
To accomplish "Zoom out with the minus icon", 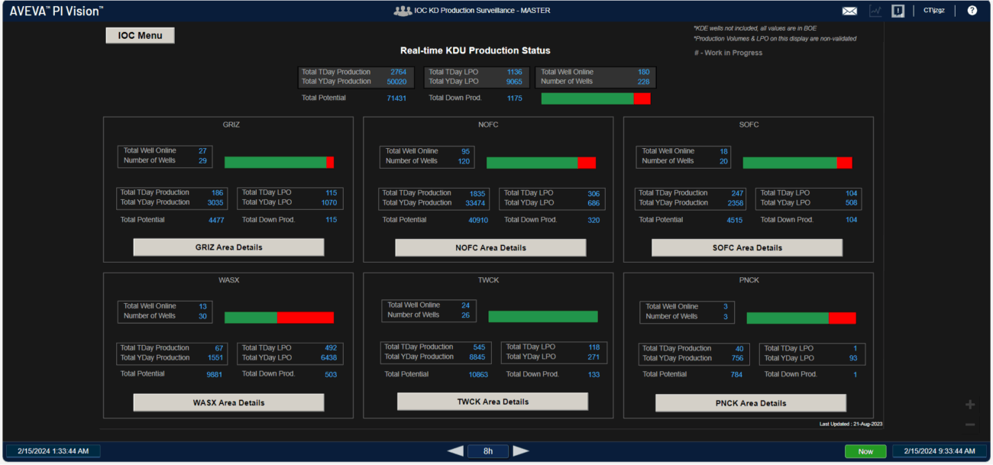I will coord(970,425).
